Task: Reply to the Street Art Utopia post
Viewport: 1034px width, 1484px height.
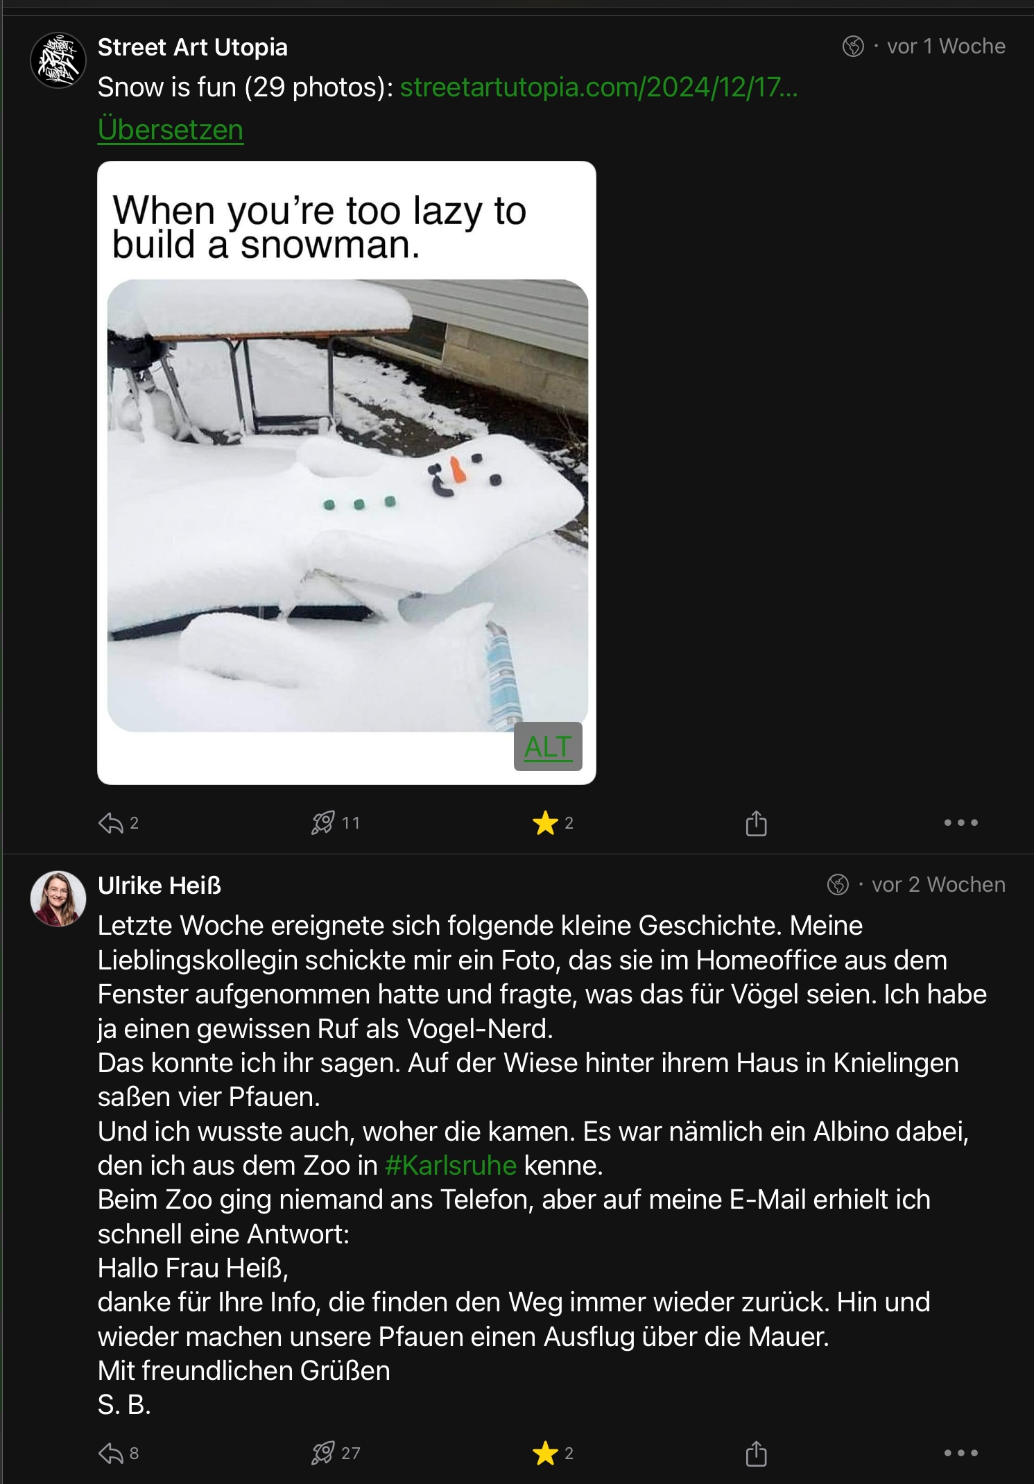Action: pyautogui.click(x=111, y=823)
